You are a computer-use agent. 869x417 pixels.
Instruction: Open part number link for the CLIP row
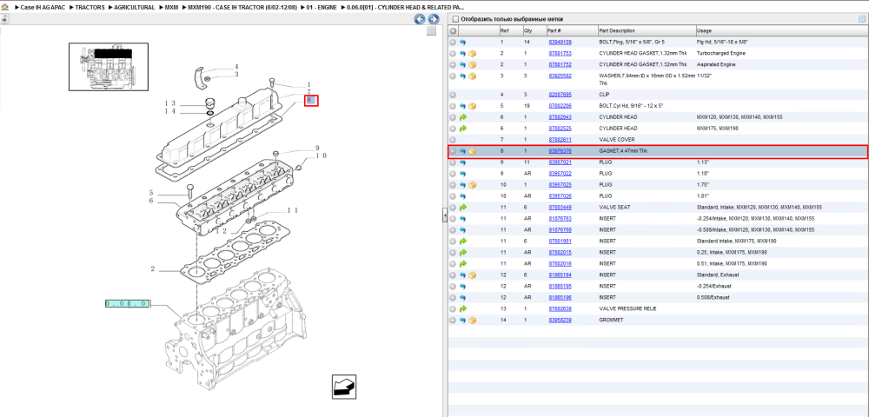[x=560, y=95]
